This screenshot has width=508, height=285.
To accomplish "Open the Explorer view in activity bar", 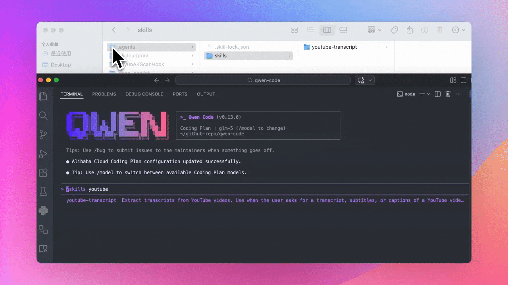I will tap(43, 97).
